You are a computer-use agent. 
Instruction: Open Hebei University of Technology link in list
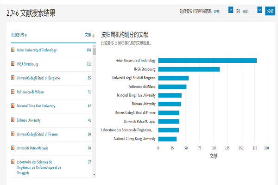(x=37, y=50)
